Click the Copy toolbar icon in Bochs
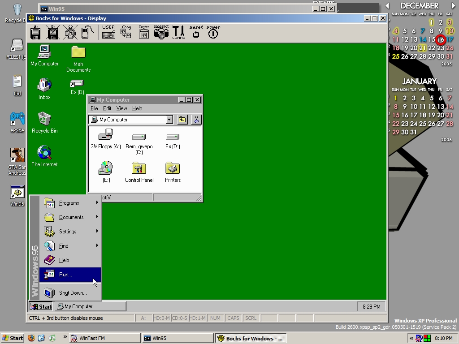Image resolution: width=459 pixels, height=344 pixels. coord(126,32)
